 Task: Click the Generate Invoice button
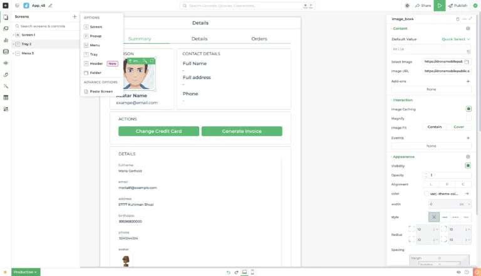(x=242, y=131)
